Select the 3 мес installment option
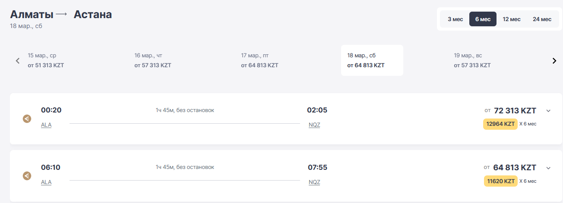Viewport: 563px width, 203px height. (455, 19)
